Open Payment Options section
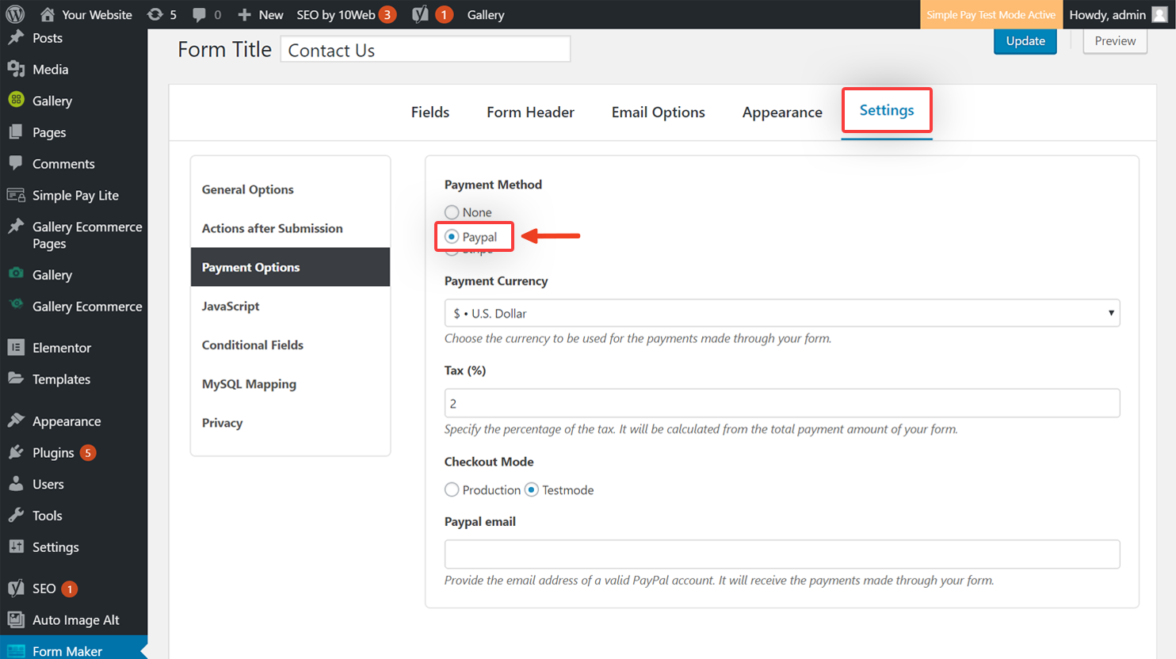The width and height of the screenshot is (1176, 659). pyautogui.click(x=290, y=267)
